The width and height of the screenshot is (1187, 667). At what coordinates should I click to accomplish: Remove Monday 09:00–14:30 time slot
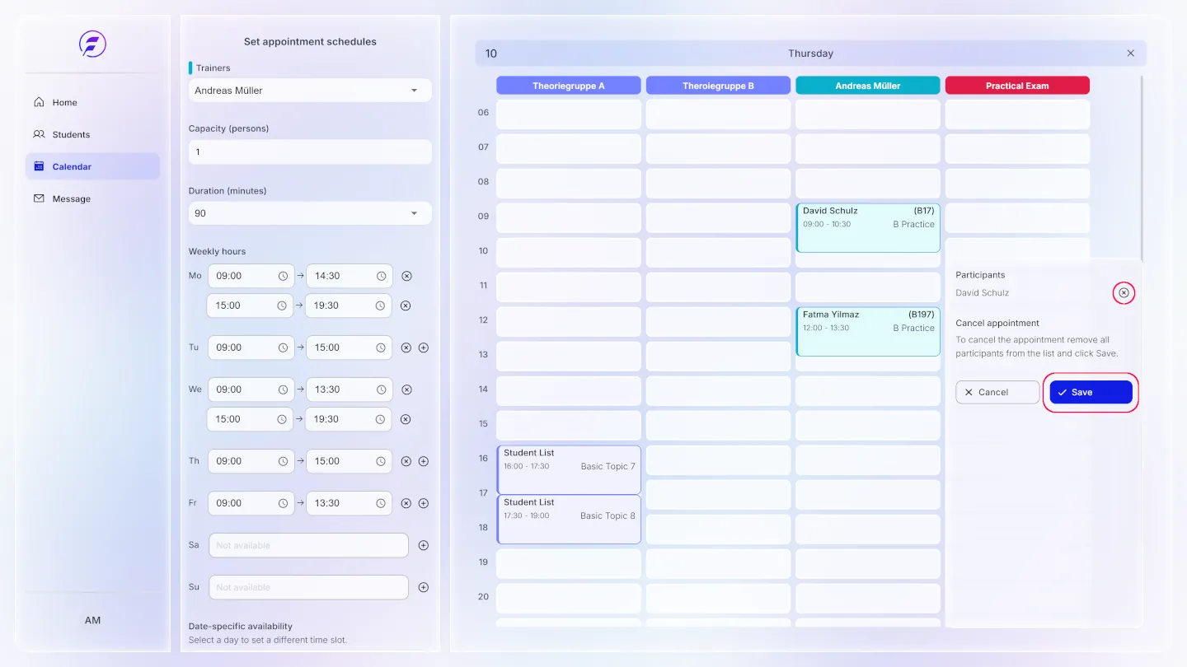tap(406, 276)
